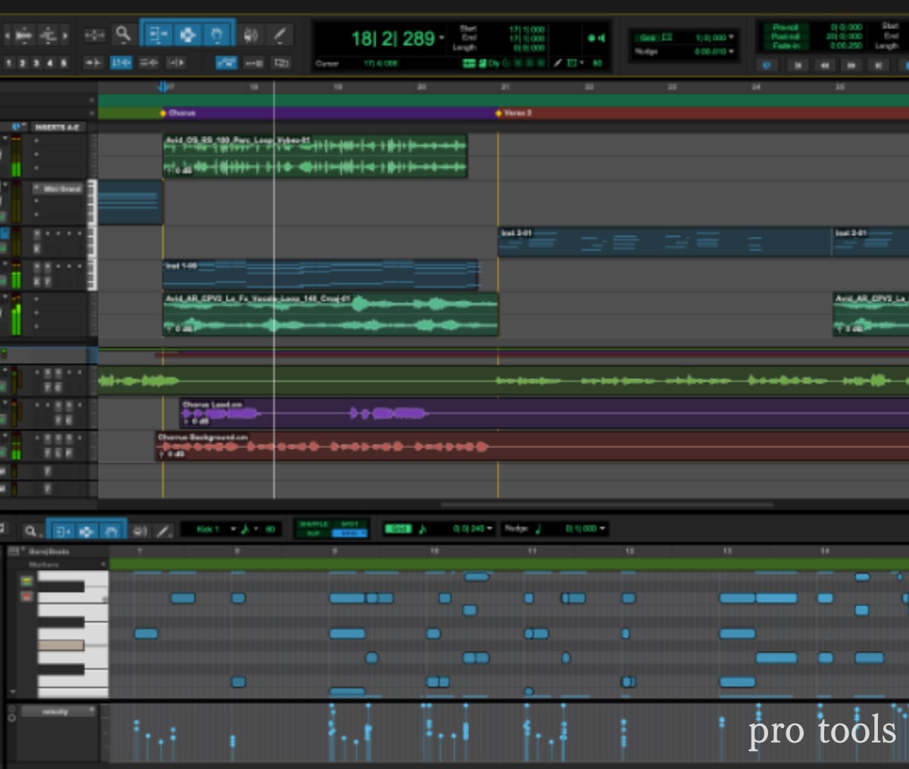909x769 pixels.
Task: Click the Rewind transport button
Action: [x=824, y=65]
